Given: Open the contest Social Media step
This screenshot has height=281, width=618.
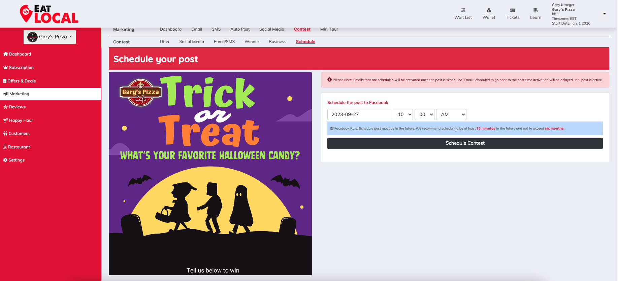Looking at the screenshot, I should pos(192,42).
